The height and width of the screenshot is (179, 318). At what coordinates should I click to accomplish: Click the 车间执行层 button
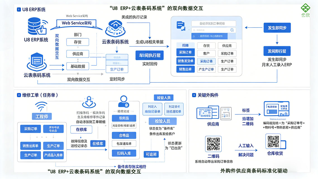pos(150,55)
